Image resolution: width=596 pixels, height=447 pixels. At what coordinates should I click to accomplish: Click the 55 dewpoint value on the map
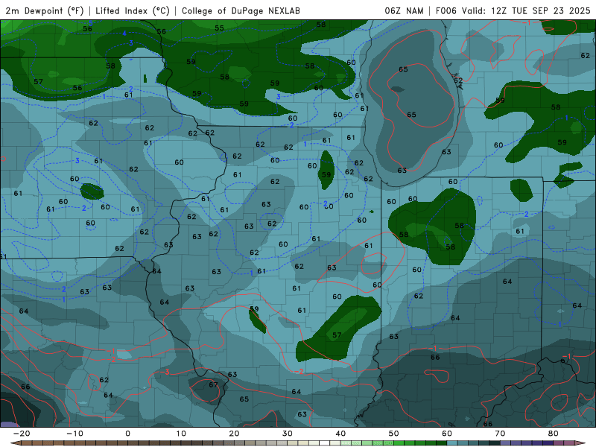(x=219, y=28)
